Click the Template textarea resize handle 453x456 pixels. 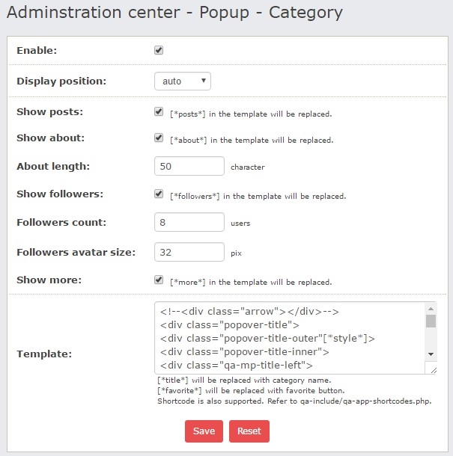pyautogui.click(x=432, y=369)
